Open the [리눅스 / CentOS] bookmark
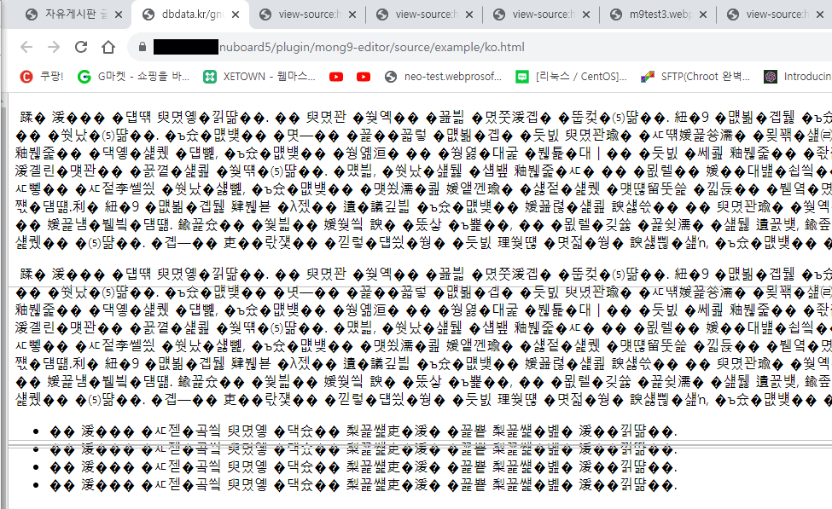This screenshot has height=509, width=832. click(571, 77)
